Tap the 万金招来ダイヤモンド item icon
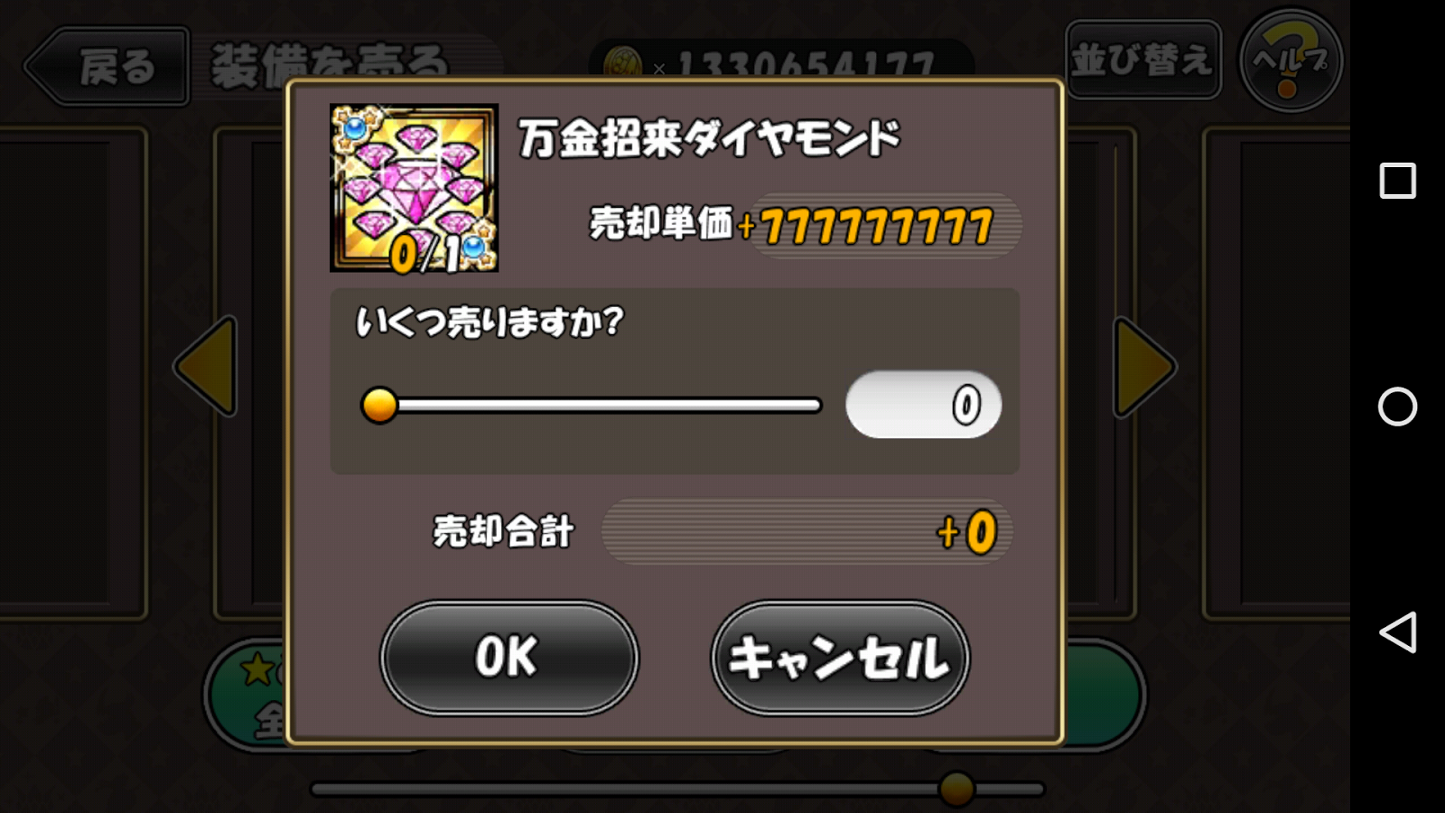Image resolution: width=1445 pixels, height=813 pixels. [414, 188]
